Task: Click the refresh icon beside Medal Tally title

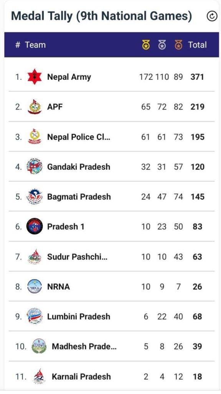Action: click(212, 16)
